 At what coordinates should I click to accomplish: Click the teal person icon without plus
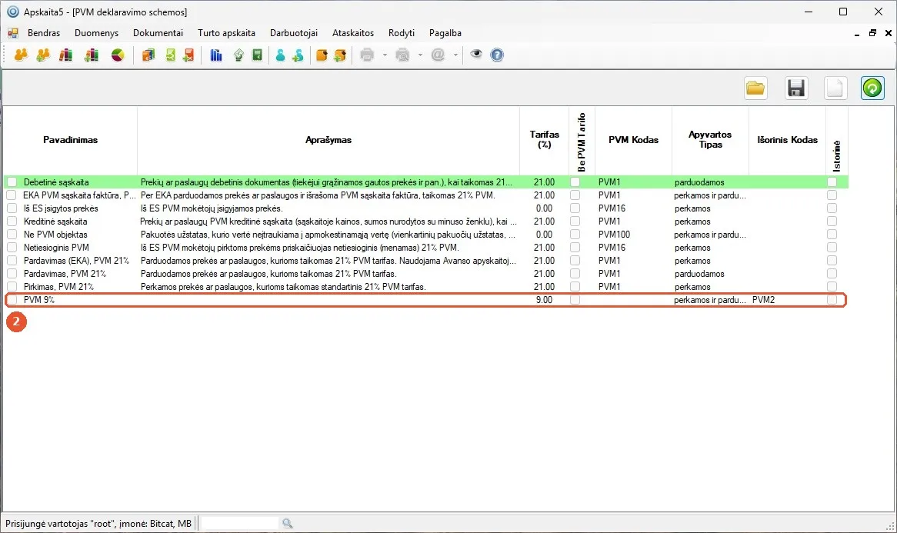tap(280, 55)
